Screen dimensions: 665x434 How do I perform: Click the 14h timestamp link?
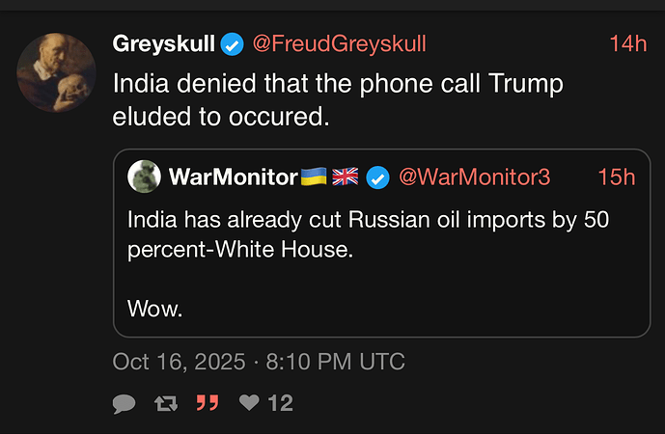pos(627,44)
